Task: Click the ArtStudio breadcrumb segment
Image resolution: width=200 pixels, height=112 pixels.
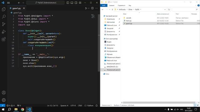Action: click(122, 10)
